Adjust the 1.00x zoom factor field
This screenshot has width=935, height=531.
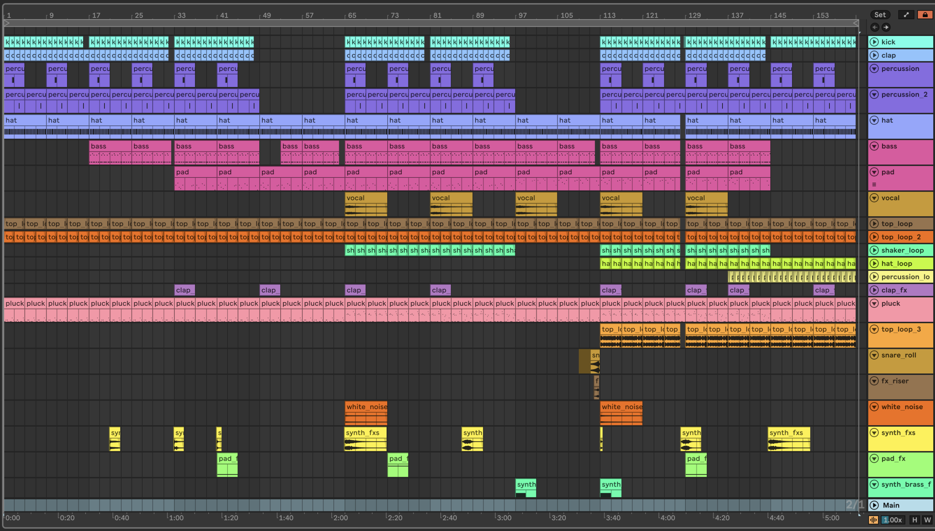892,520
